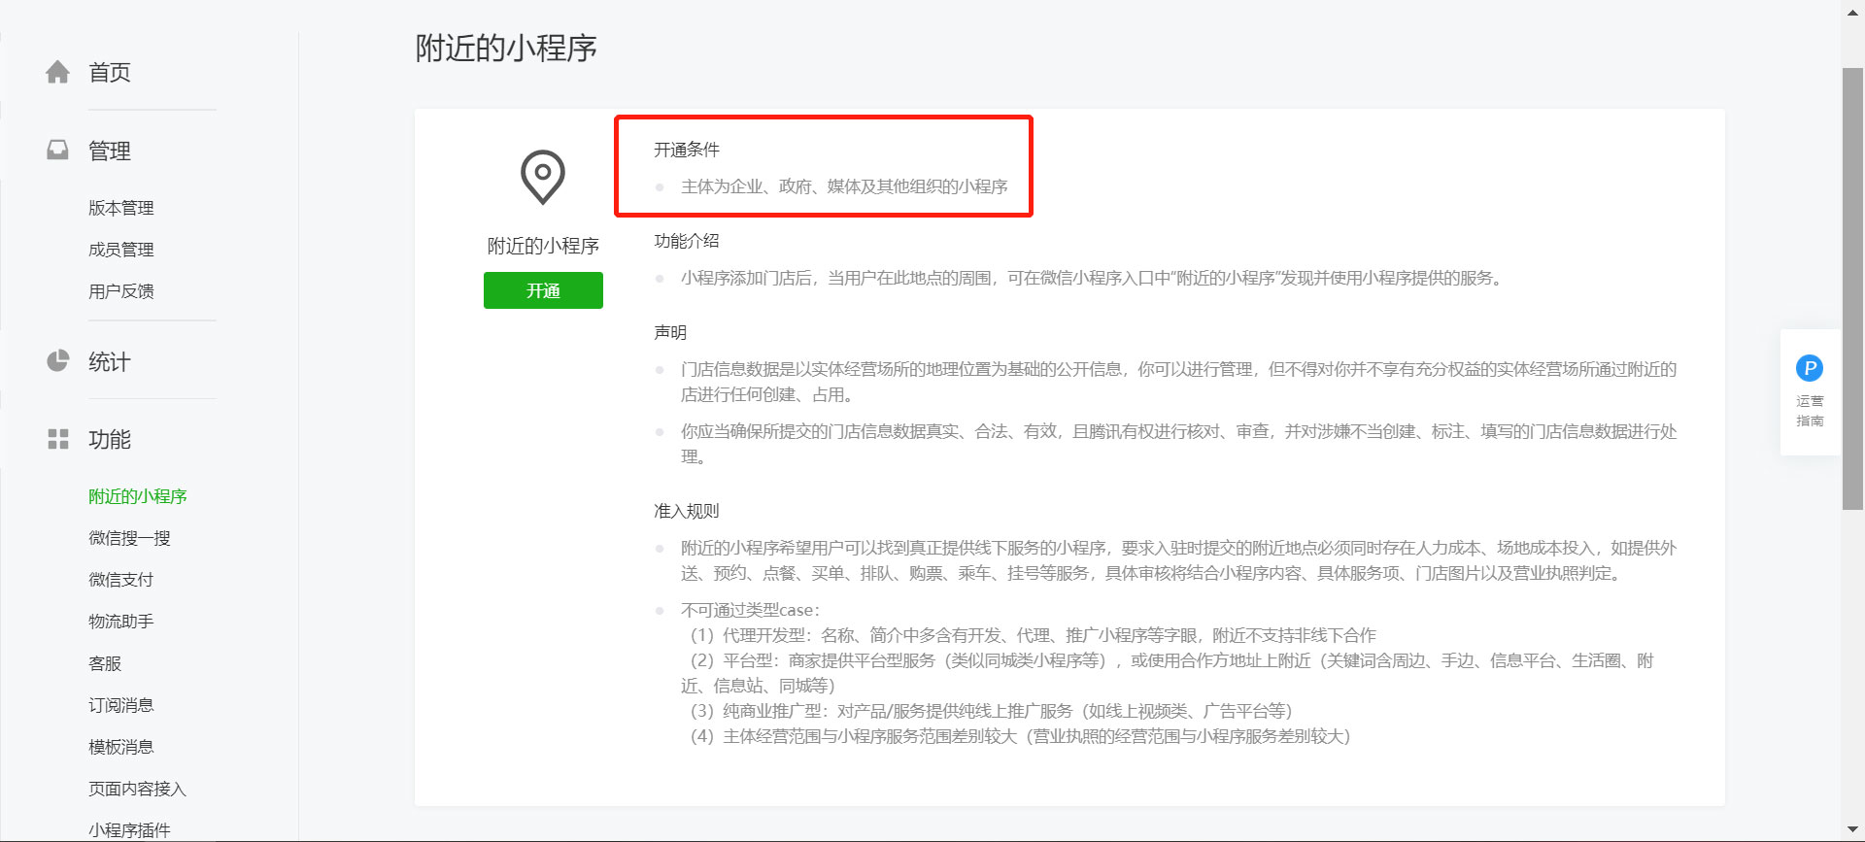1865x842 pixels.
Task: Open 微信搜一搜 in sidebar
Action: click(129, 538)
